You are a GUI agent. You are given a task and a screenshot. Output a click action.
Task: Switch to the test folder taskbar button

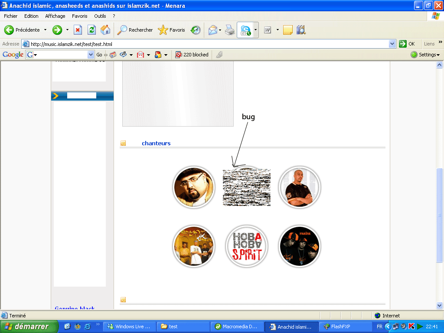coord(183,326)
